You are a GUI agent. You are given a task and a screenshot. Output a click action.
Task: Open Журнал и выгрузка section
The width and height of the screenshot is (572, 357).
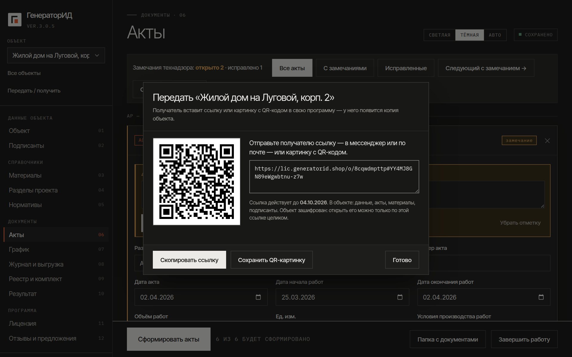click(56, 264)
